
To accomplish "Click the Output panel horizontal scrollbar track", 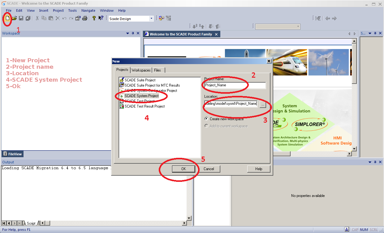I will click(x=116, y=223).
